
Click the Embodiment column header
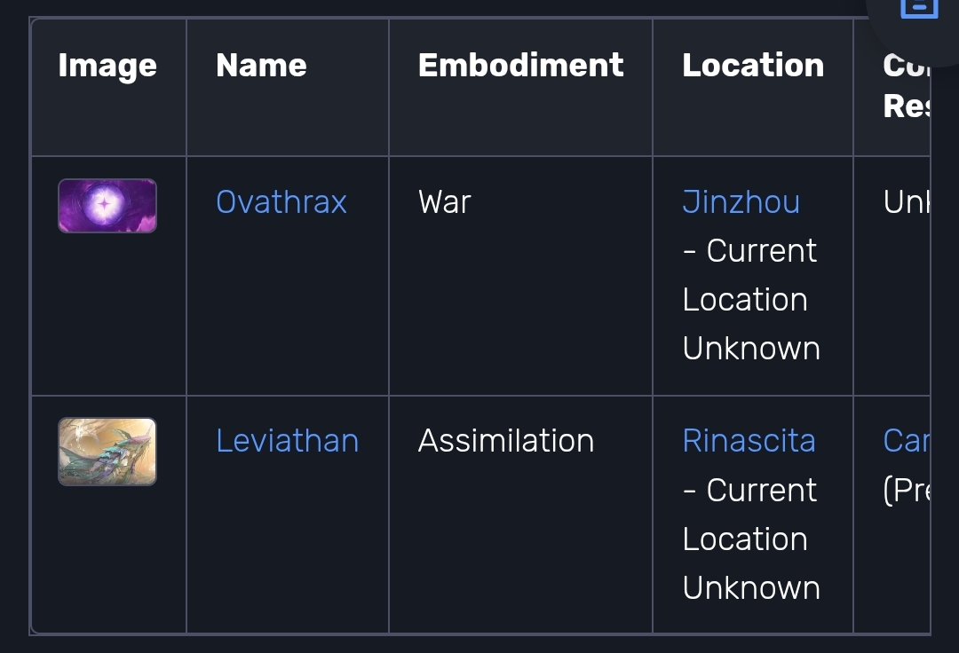pyautogui.click(x=520, y=66)
